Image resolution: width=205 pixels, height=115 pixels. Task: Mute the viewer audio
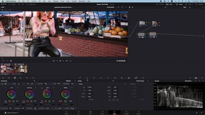pos(11,61)
